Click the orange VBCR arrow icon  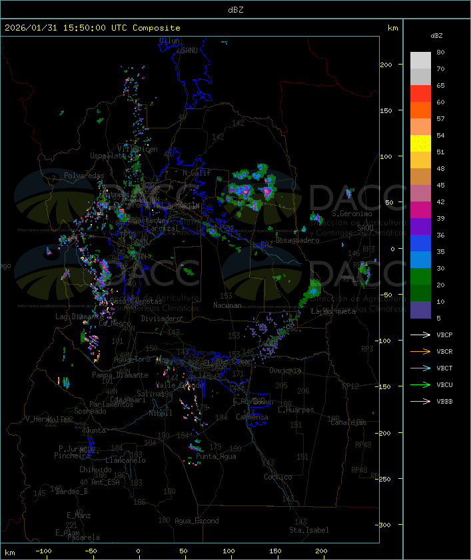click(420, 352)
